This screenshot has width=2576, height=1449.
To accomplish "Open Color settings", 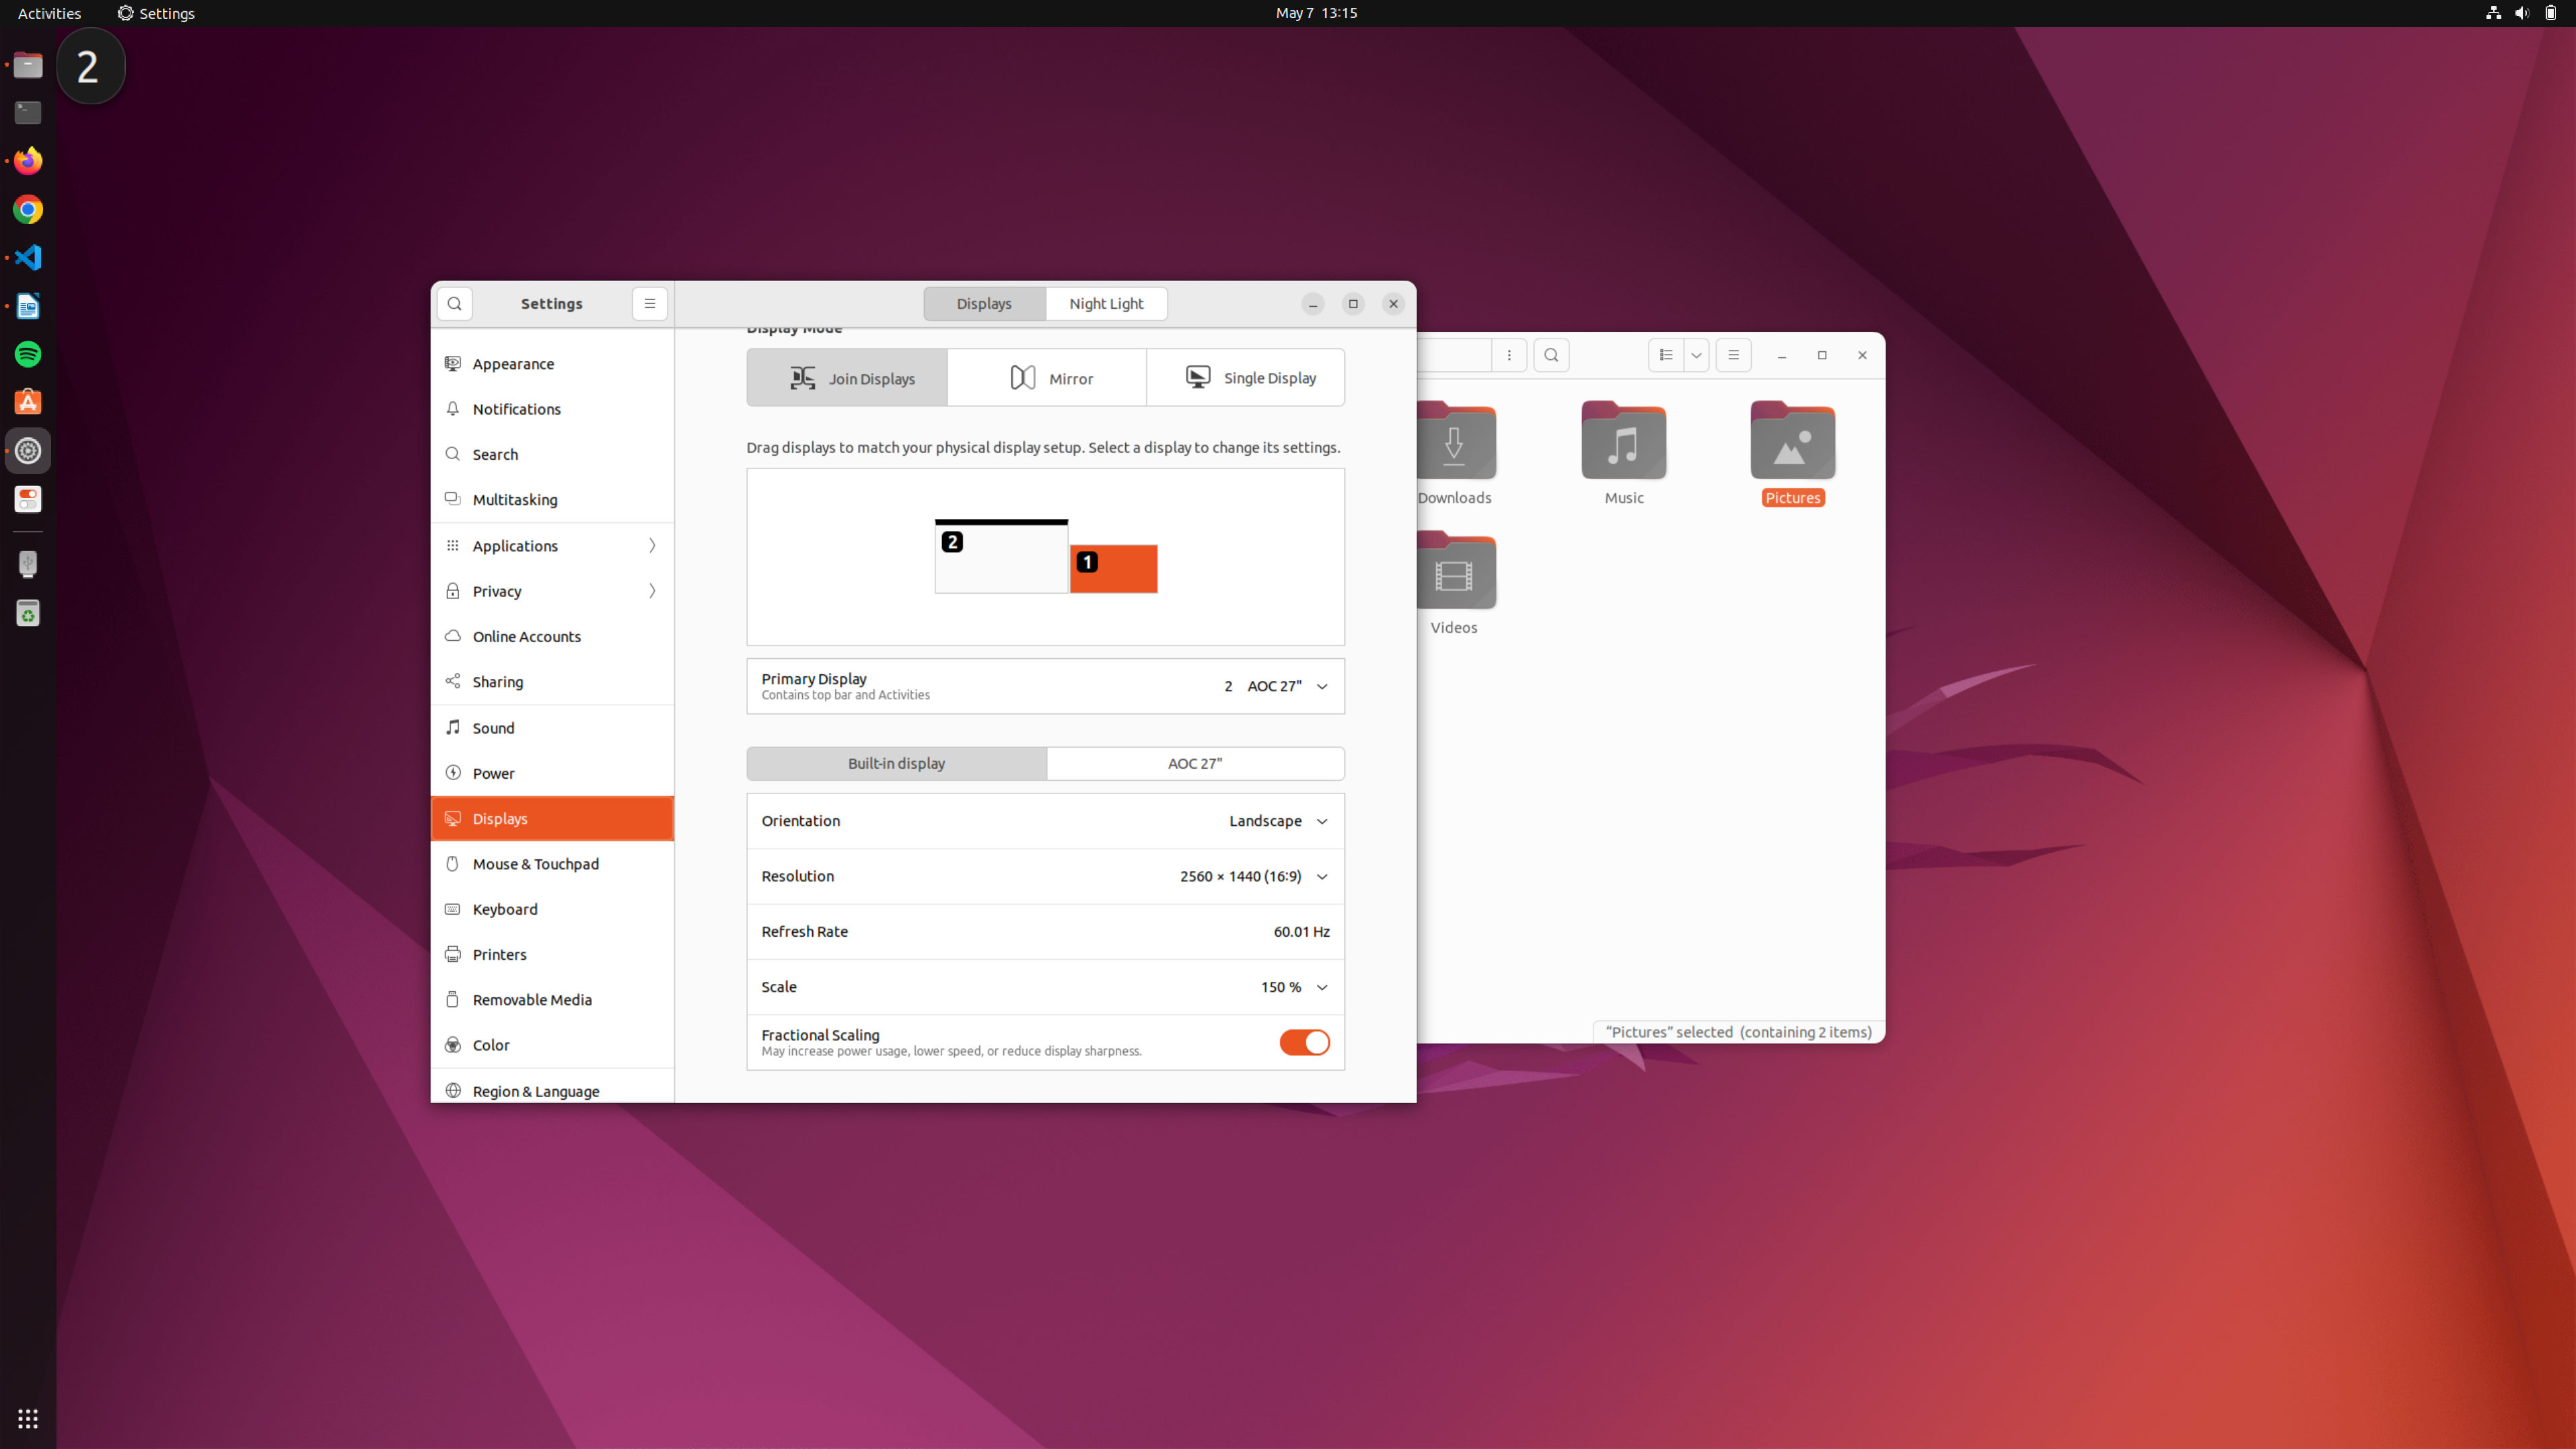I will click(552, 1045).
